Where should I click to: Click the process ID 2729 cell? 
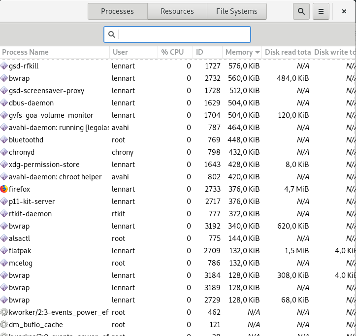click(212, 300)
